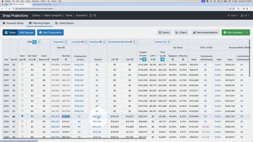Viewport: 253px width, 142px height.
Task: Click info icon beside CPP header
Action: (x=117, y=60)
